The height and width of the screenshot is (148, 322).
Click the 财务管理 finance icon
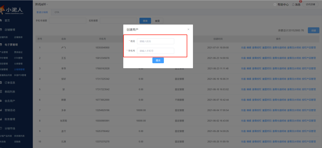(x=1, y=119)
